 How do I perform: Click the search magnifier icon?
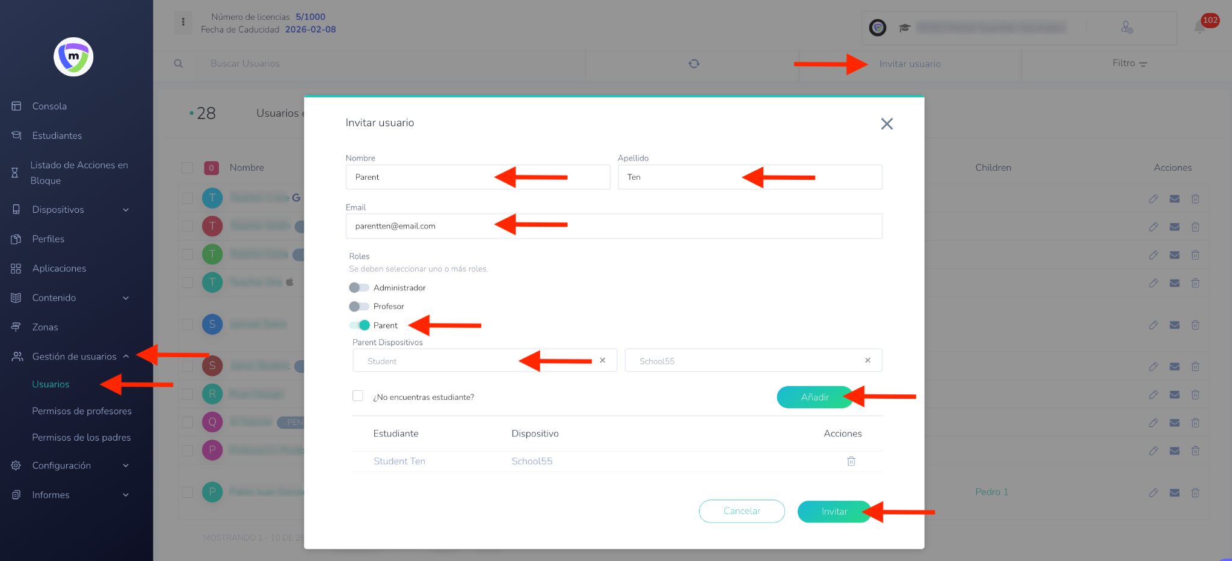pyautogui.click(x=178, y=64)
